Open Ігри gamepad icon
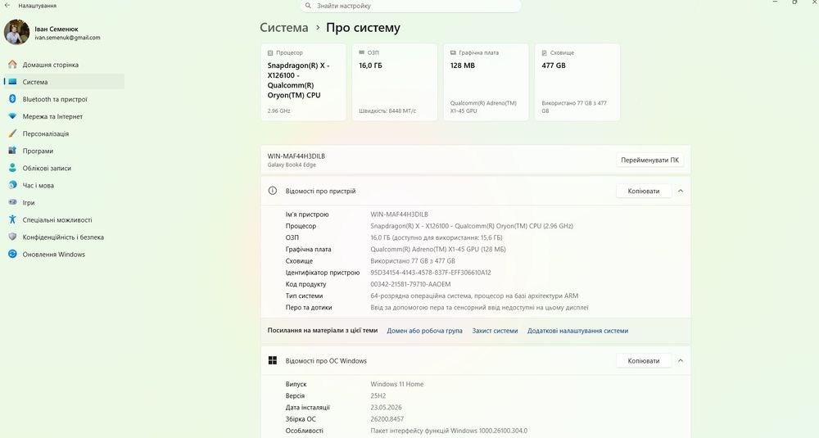 (12, 202)
